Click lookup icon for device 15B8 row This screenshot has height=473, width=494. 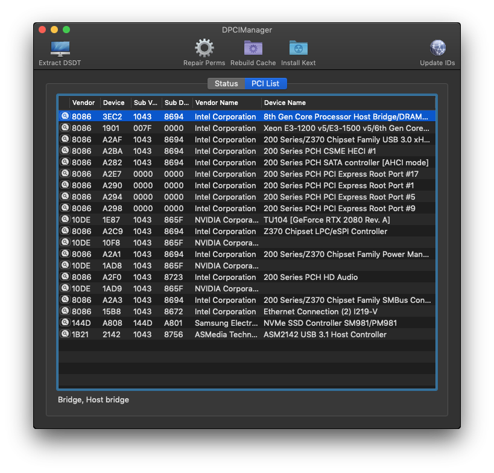pos(65,311)
